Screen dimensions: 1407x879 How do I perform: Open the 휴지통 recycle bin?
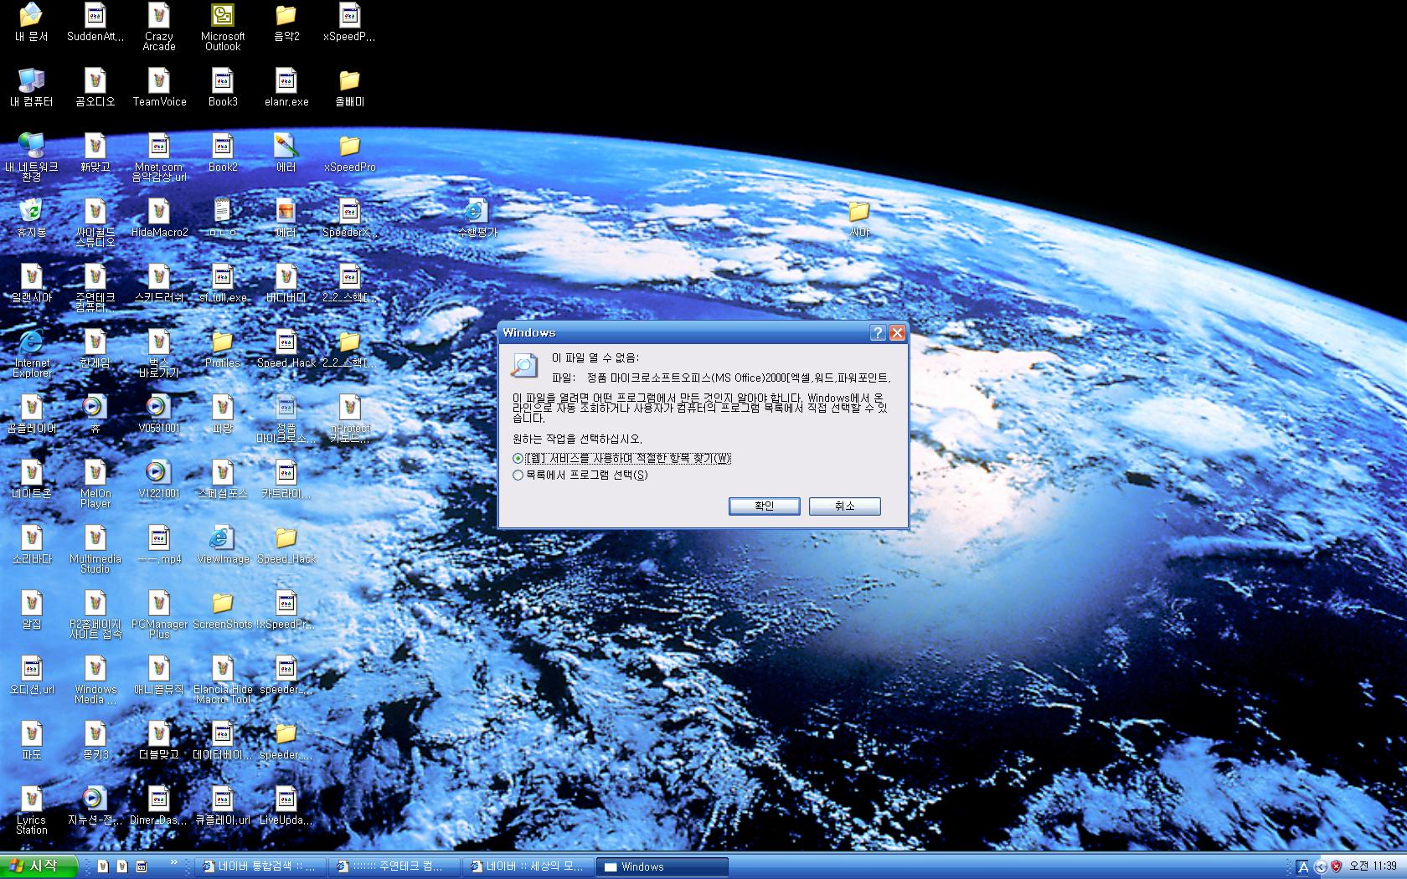31,218
